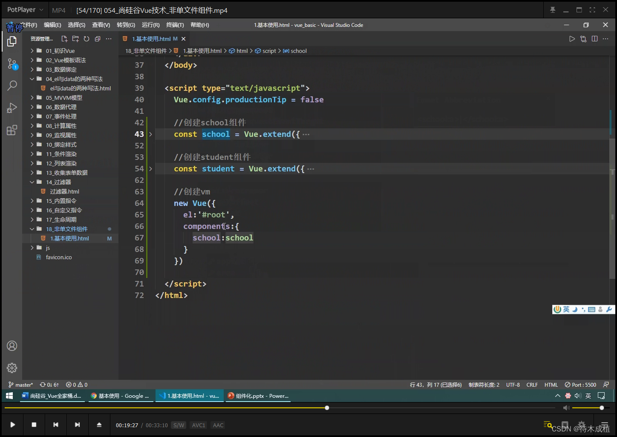Unfold the student component code on line 54
Viewport: 617px width, 437px height.
[150, 169]
